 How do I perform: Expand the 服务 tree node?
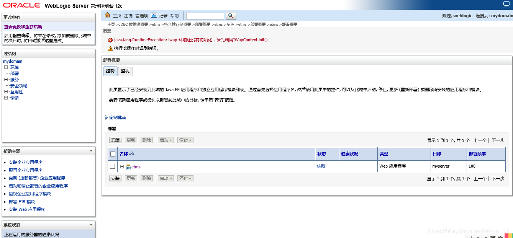[6, 80]
